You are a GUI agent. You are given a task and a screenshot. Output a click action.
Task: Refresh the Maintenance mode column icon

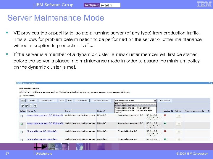209,111
